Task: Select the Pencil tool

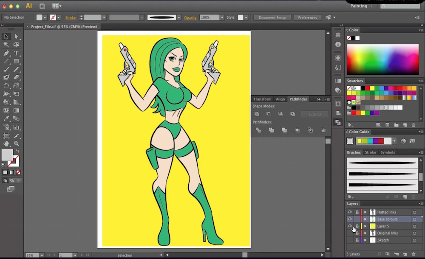Action: click(16, 69)
